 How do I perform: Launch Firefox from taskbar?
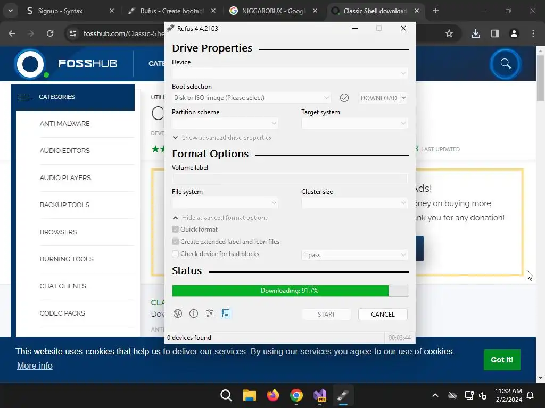[x=273, y=395]
